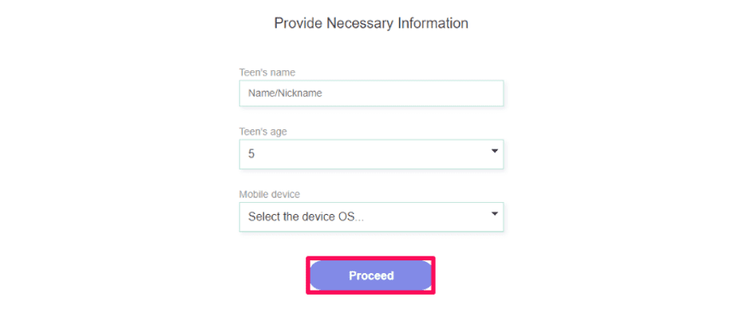Image resolution: width=751 pixels, height=309 pixels.
Task: Focus the Name/Nickname input field
Action: [371, 93]
